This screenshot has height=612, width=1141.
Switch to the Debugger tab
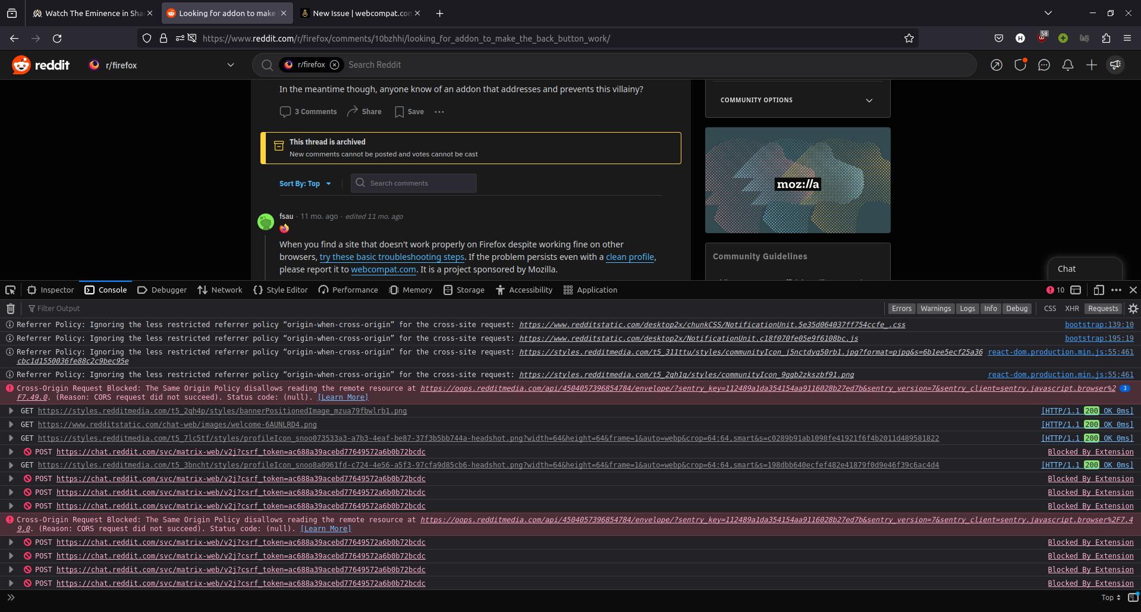(162, 290)
